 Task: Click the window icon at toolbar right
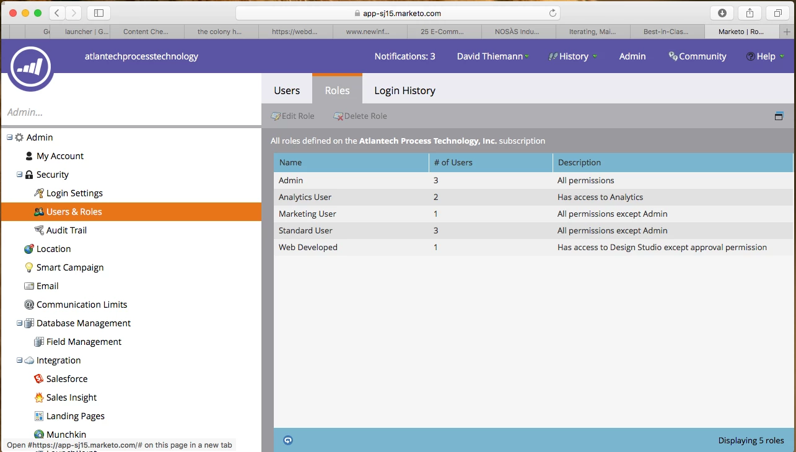point(779,116)
